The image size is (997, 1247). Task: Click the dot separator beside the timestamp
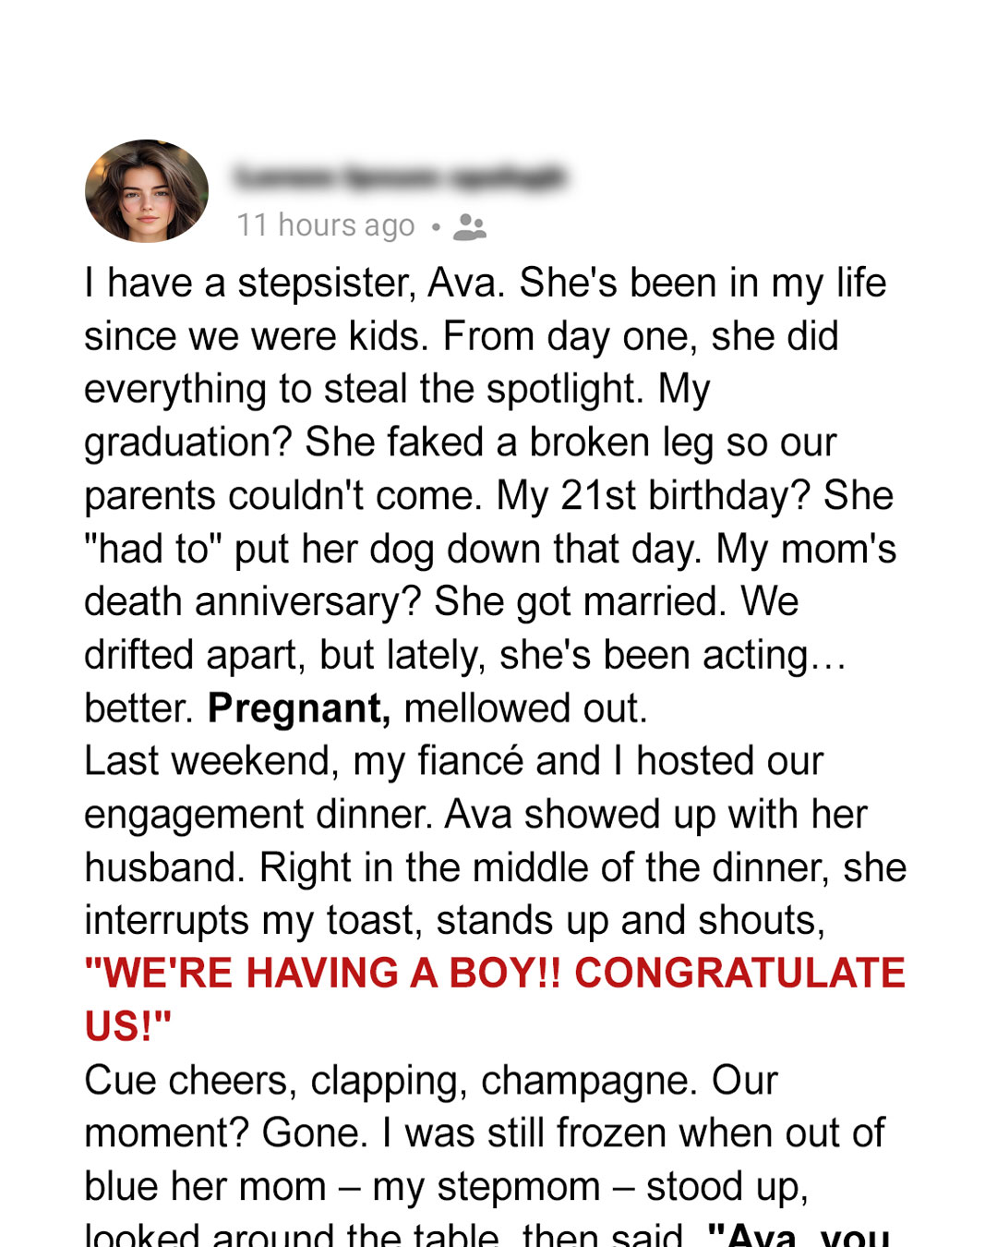click(x=436, y=226)
